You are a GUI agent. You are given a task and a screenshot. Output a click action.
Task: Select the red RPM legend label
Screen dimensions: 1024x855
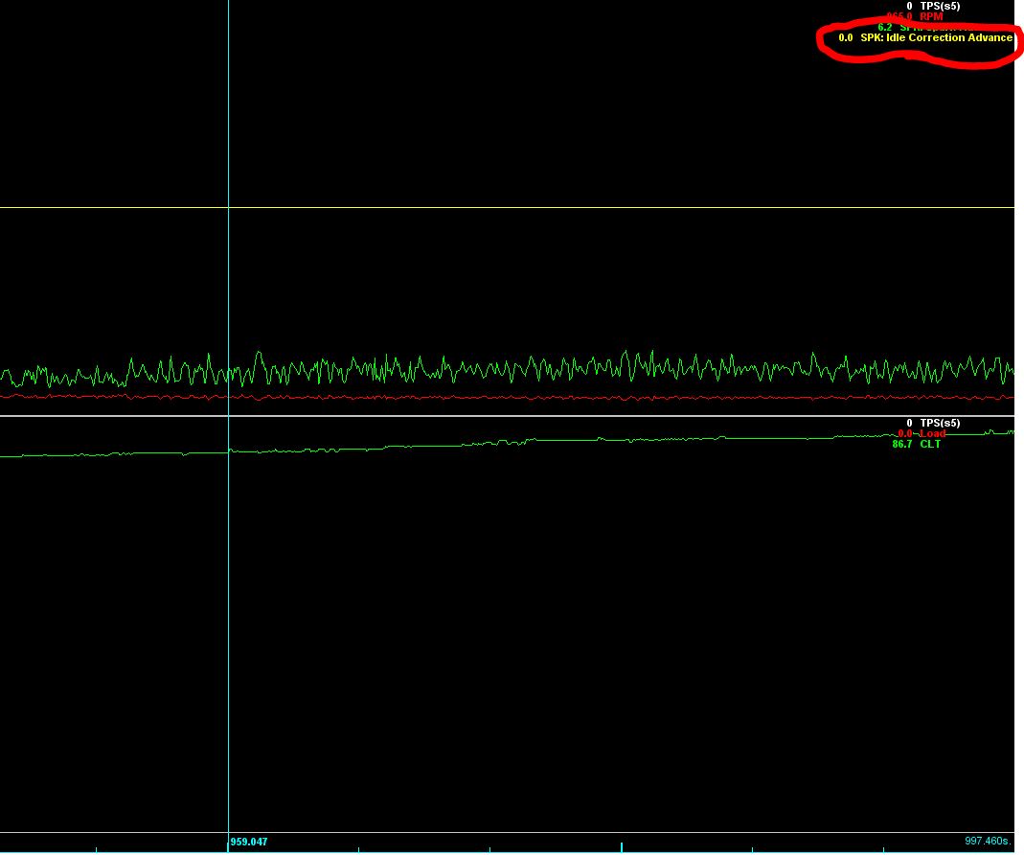point(930,17)
